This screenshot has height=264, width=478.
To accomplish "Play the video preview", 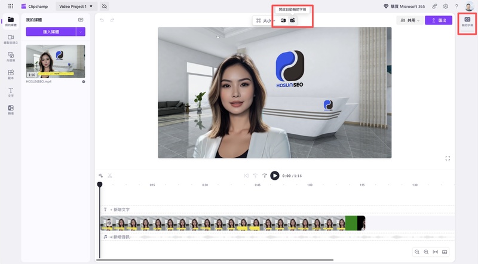I will [x=274, y=176].
